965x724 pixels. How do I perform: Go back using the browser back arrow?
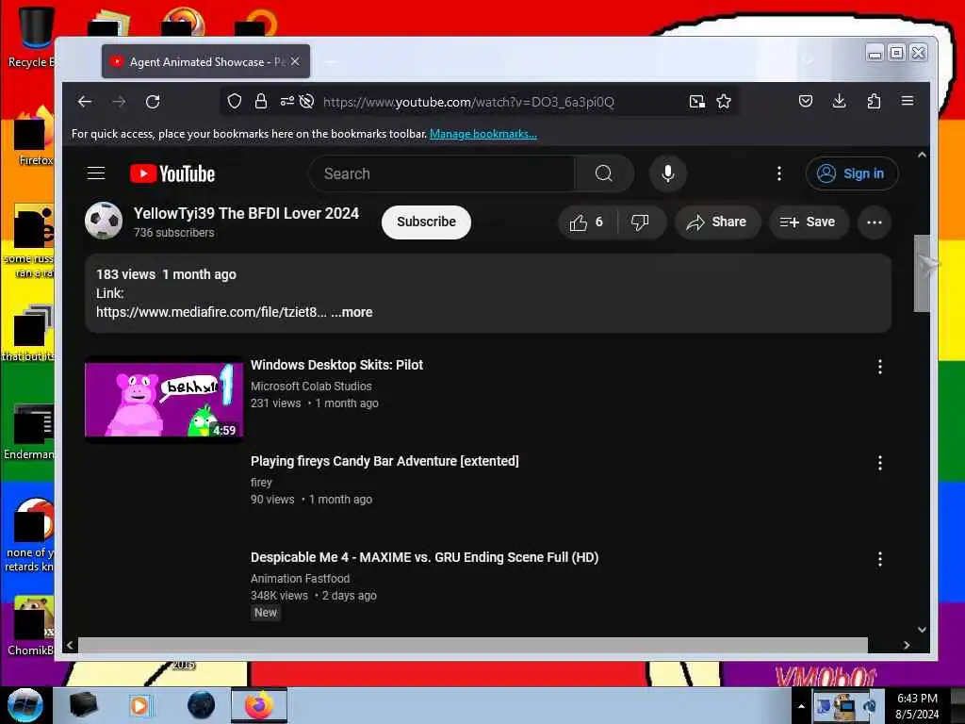tap(85, 102)
